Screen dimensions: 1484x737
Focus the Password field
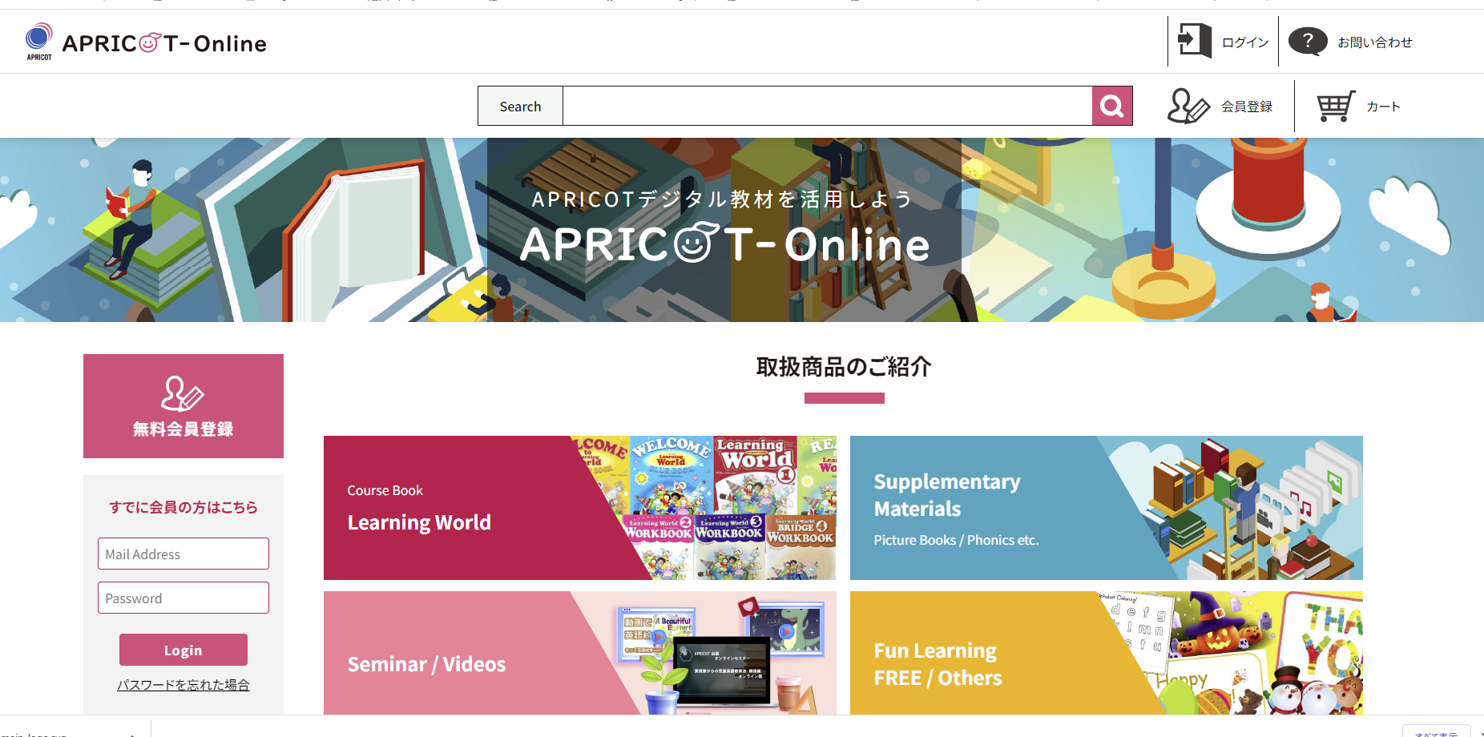coord(183,598)
